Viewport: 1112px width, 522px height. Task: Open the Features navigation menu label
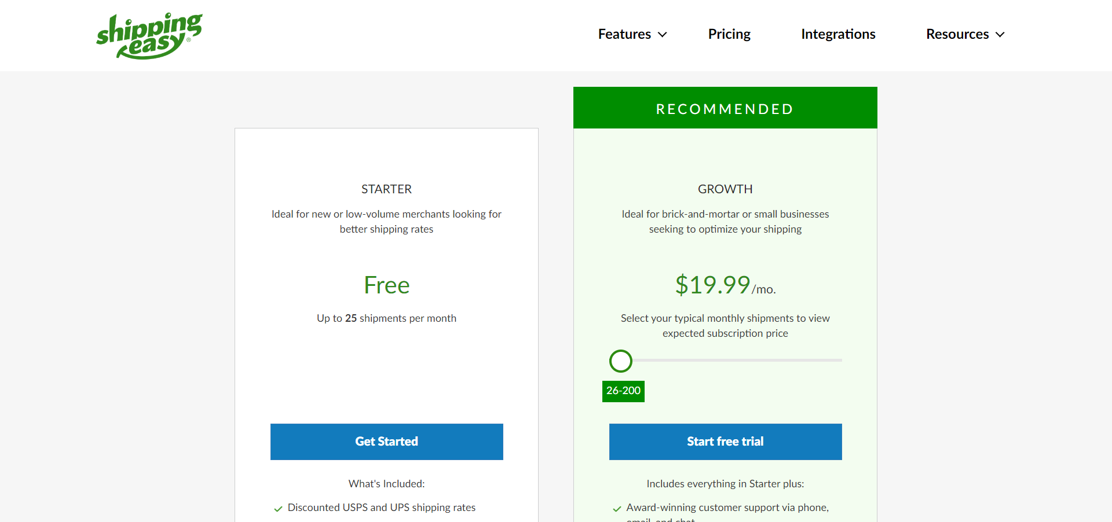click(624, 34)
